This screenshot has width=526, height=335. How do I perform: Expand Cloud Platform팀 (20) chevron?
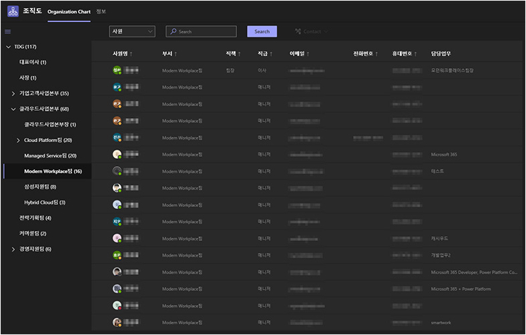point(18,140)
